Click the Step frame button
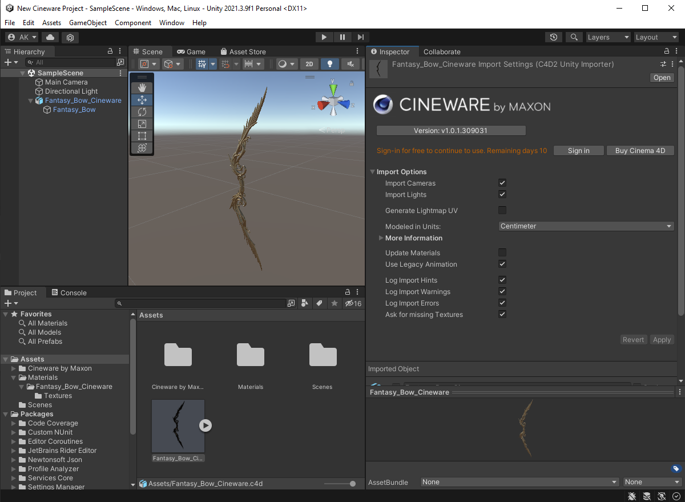Image resolution: width=685 pixels, height=502 pixels. coord(360,37)
